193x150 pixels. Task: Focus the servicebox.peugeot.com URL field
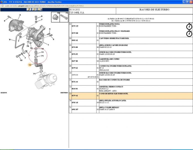point(44,6)
